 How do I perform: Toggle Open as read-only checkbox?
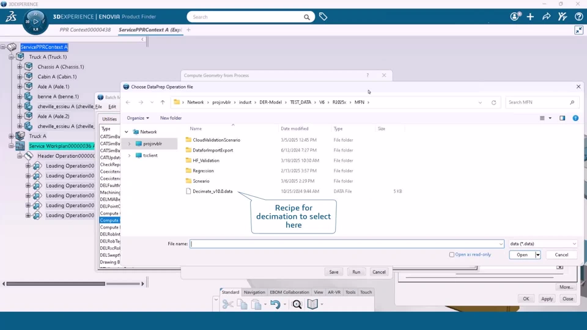[451, 255]
